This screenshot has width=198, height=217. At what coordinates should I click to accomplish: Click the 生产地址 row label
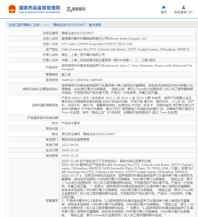[52, 49]
